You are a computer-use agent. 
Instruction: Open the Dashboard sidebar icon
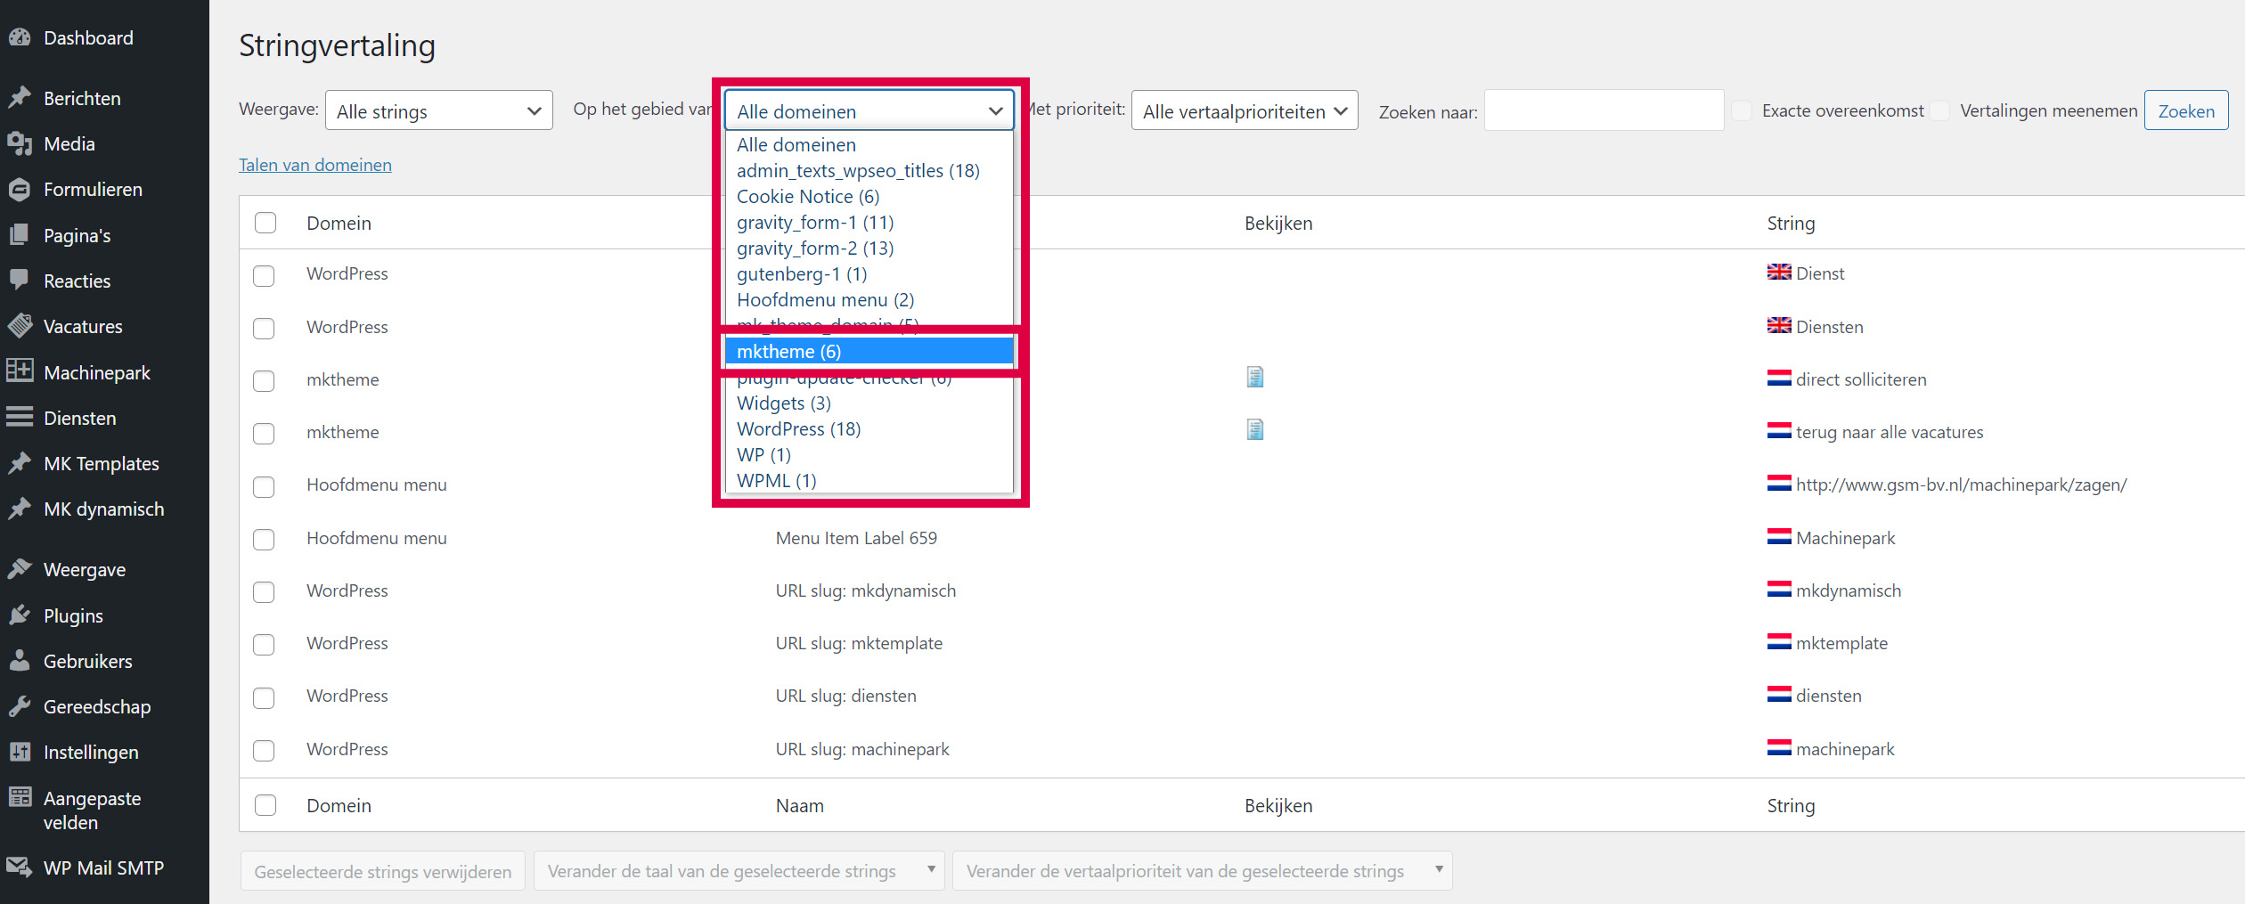20,37
